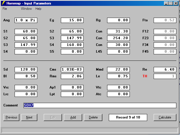Viewport: 180px width, 135px height.
Task: Minimize the Hornresp window
Action: pyautogui.click(x=166, y=3)
